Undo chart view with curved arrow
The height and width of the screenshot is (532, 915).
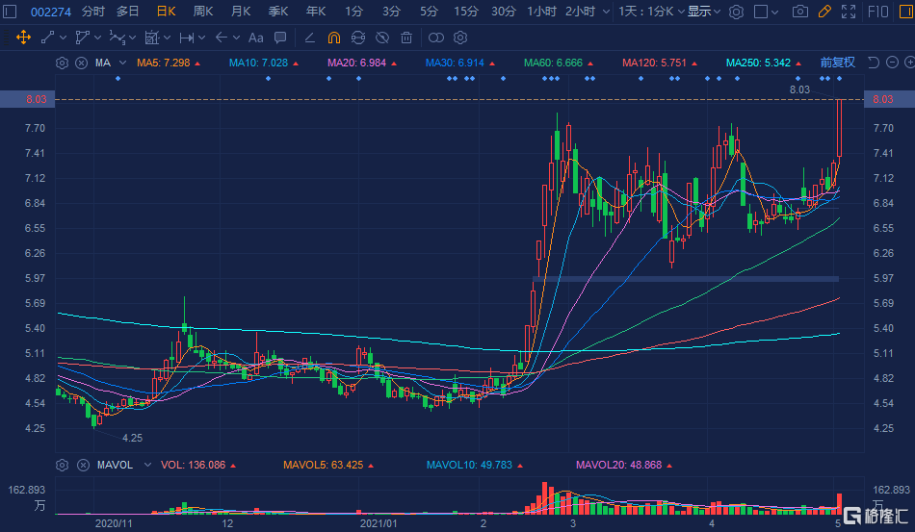873,63
